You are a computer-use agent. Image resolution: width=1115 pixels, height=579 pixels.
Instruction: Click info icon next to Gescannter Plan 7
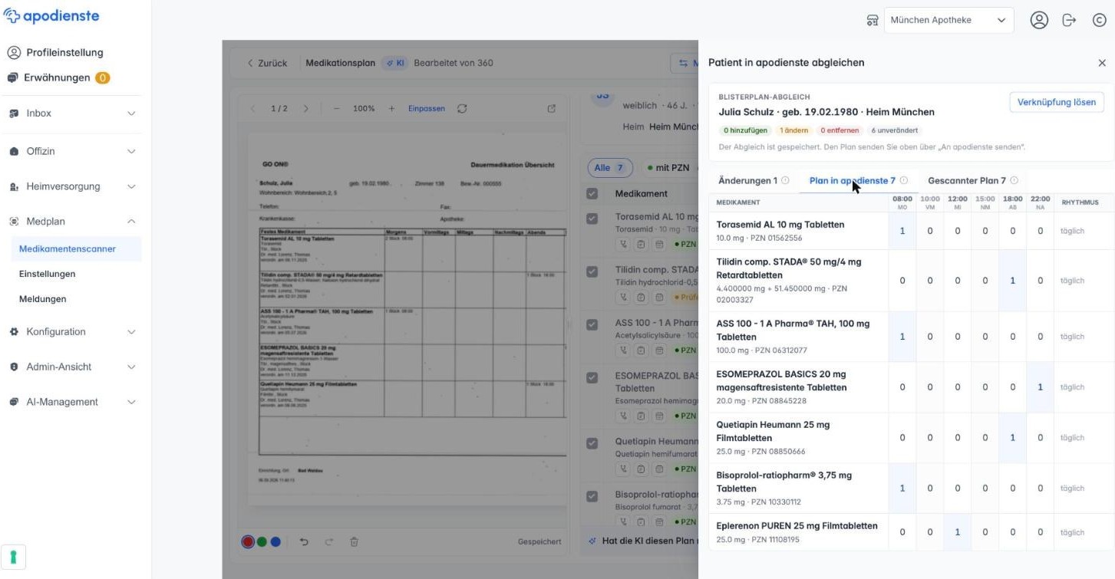pyautogui.click(x=1014, y=181)
